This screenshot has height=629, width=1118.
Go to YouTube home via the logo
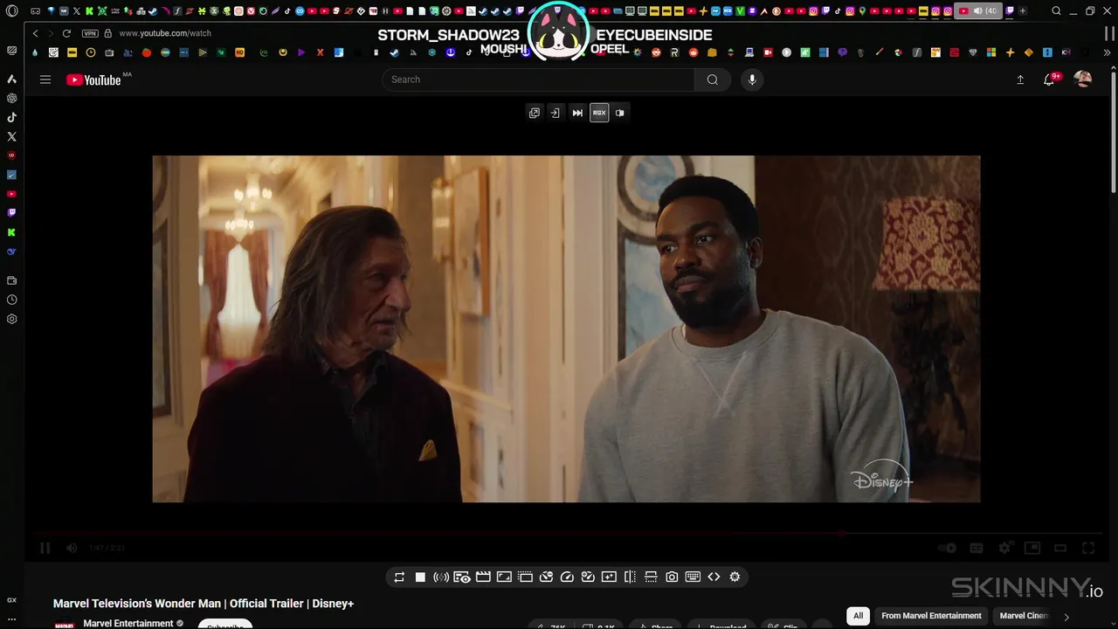(x=93, y=79)
